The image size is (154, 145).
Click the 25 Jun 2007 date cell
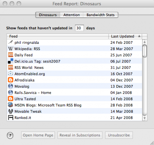tap(121, 55)
